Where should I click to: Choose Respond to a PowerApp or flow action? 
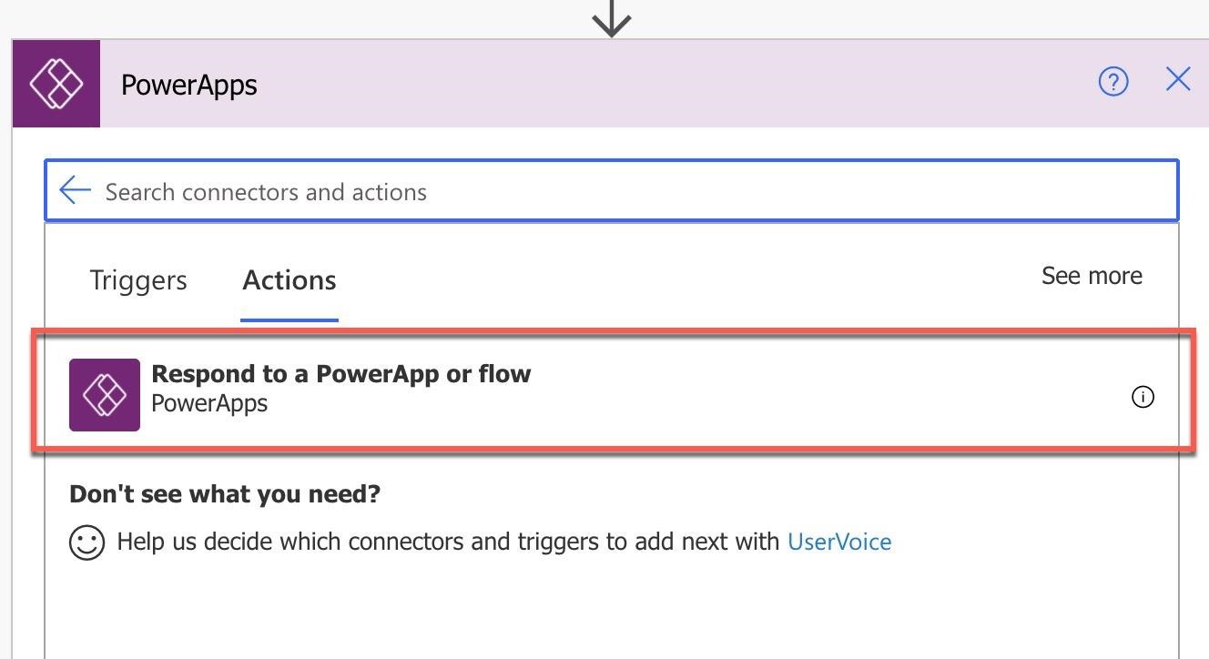point(613,391)
